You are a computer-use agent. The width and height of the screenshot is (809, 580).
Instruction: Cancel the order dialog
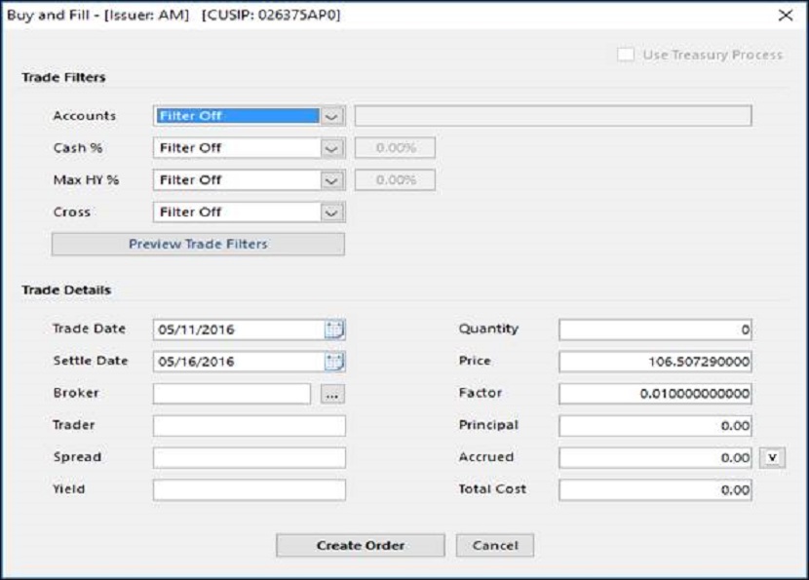pos(495,546)
